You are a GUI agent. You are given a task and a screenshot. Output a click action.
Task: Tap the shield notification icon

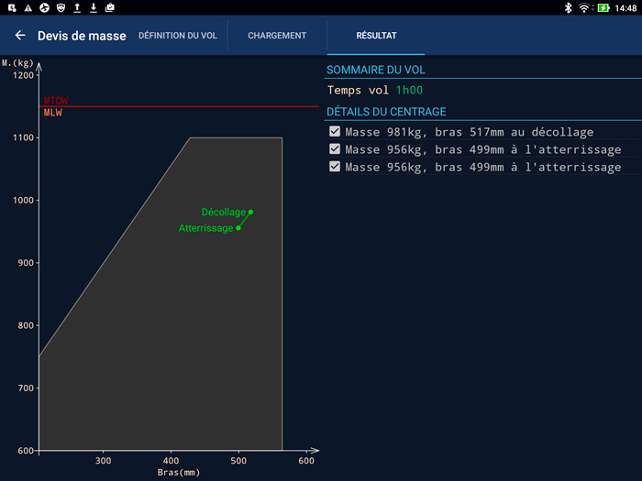60,7
